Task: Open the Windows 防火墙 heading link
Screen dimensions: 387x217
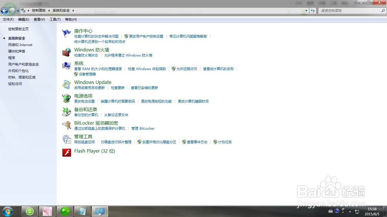Action: tap(92, 50)
